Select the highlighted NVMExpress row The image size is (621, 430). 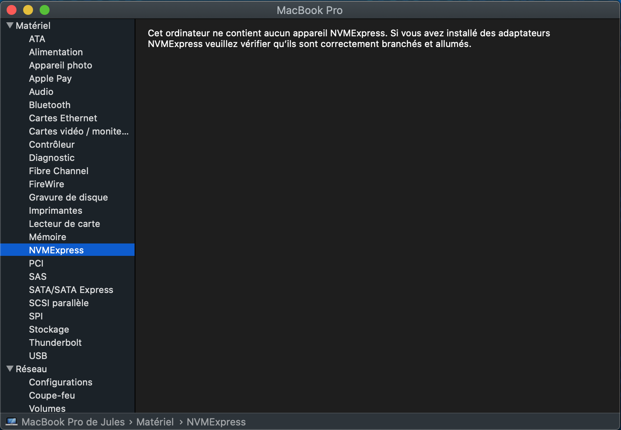pos(68,250)
